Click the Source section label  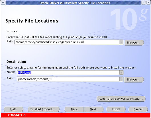(x=12, y=31)
